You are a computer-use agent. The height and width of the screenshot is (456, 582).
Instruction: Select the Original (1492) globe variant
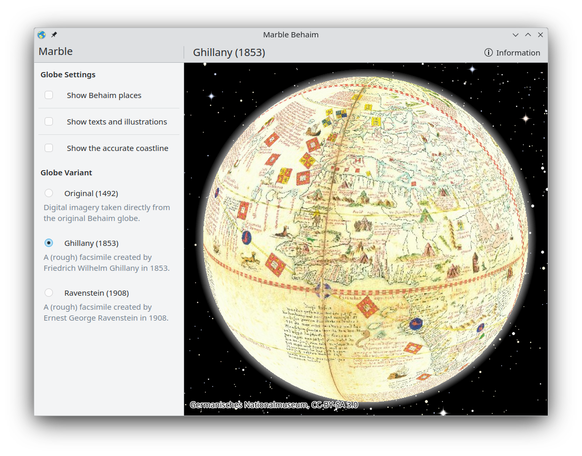[x=49, y=193]
